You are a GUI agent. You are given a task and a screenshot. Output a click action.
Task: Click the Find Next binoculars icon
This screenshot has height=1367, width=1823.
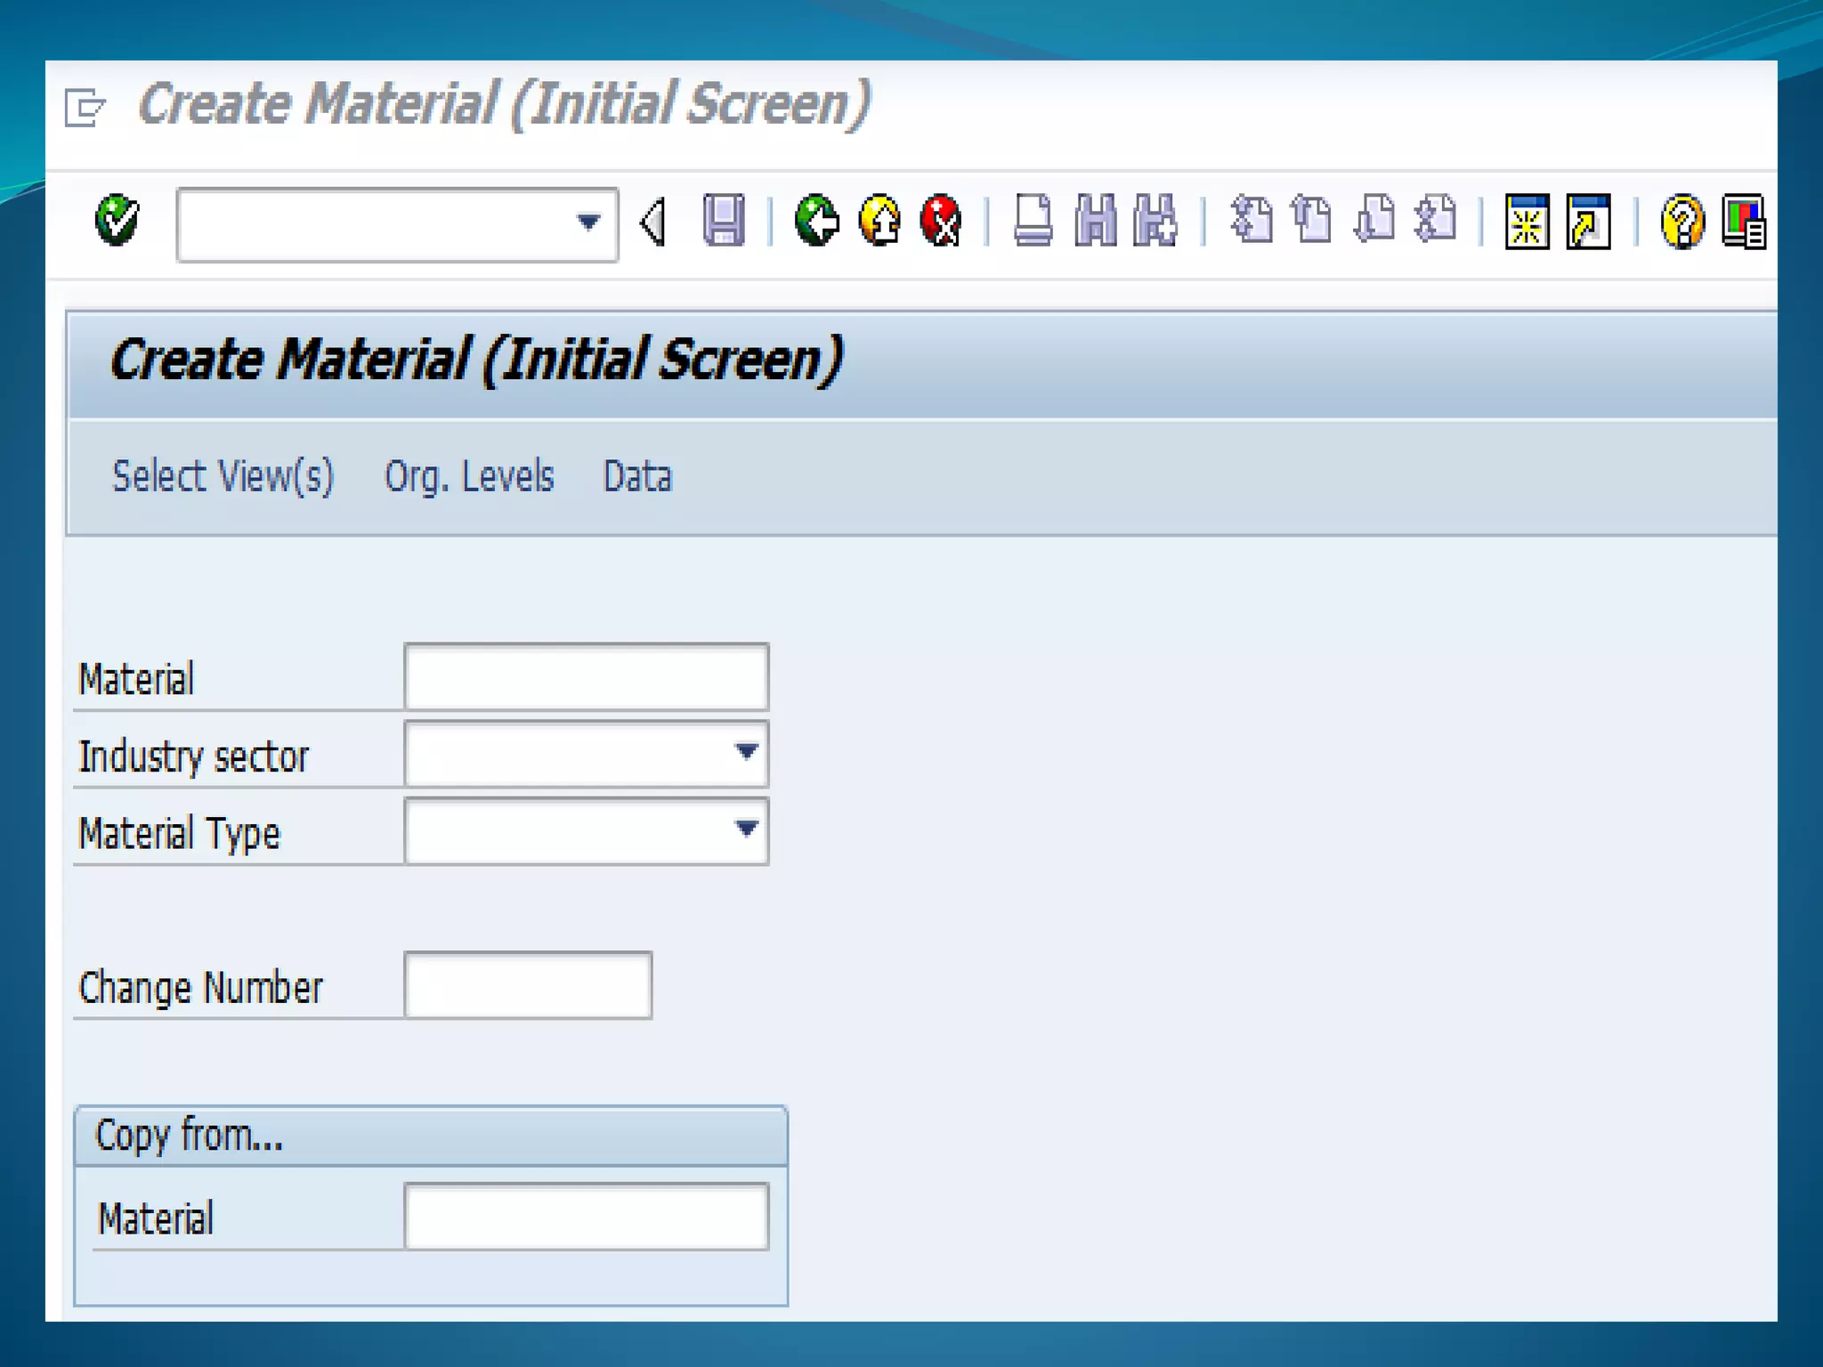1155,220
